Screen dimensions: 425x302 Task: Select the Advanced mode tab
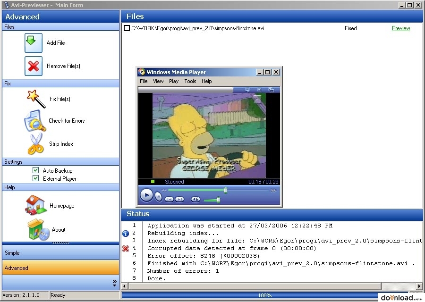click(61, 268)
